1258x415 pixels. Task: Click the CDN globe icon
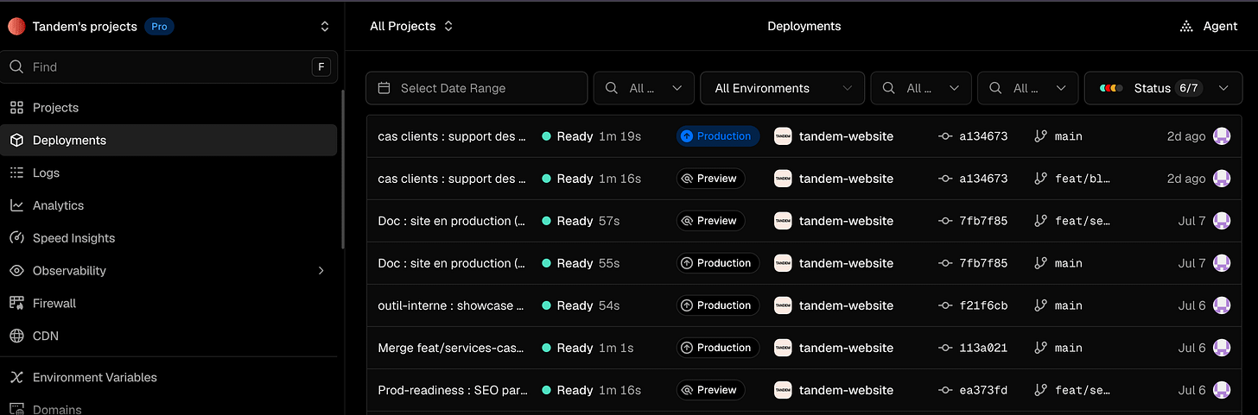(16, 336)
